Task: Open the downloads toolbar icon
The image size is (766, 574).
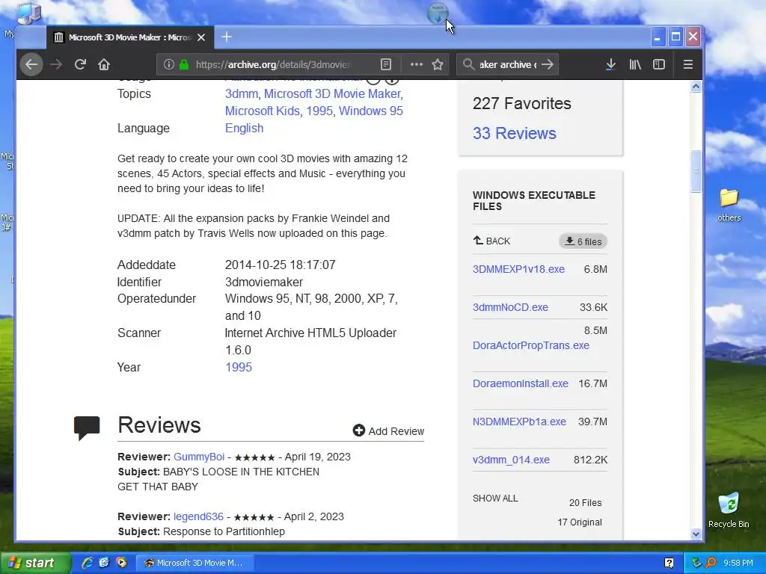Action: [x=610, y=64]
